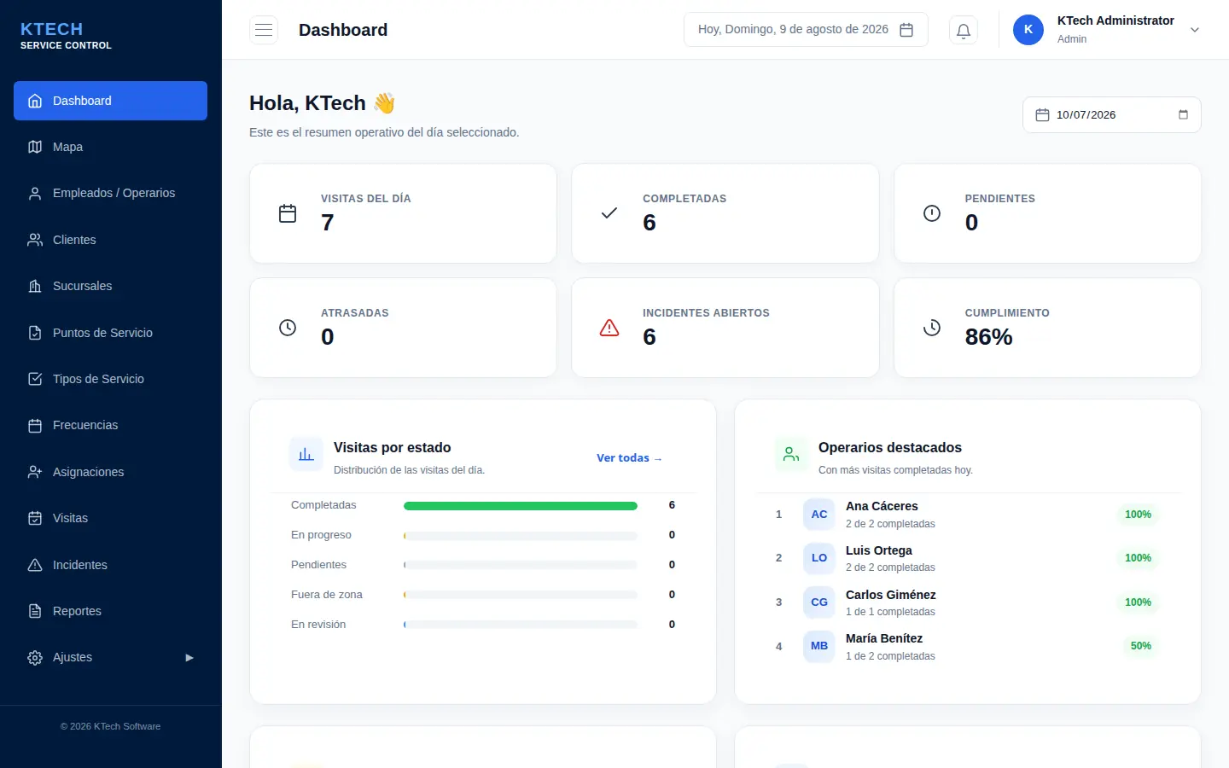Select the name María Benítez
This screenshot has height=768, width=1229.
click(x=884, y=638)
